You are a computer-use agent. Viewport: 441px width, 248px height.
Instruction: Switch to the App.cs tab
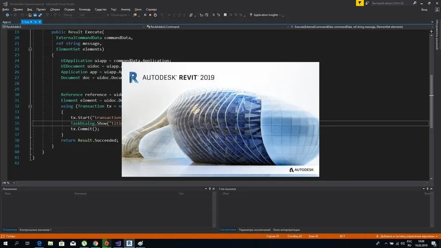[x=7, y=22]
